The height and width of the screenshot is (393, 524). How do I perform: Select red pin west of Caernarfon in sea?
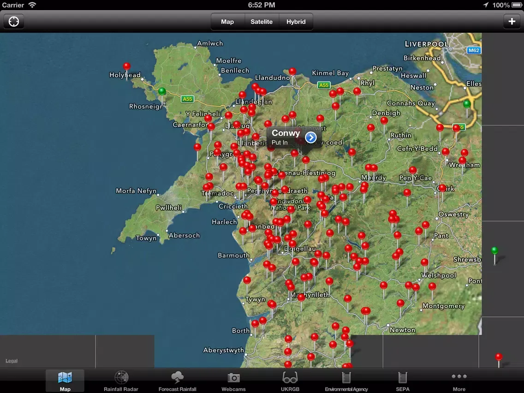click(197, 147)
